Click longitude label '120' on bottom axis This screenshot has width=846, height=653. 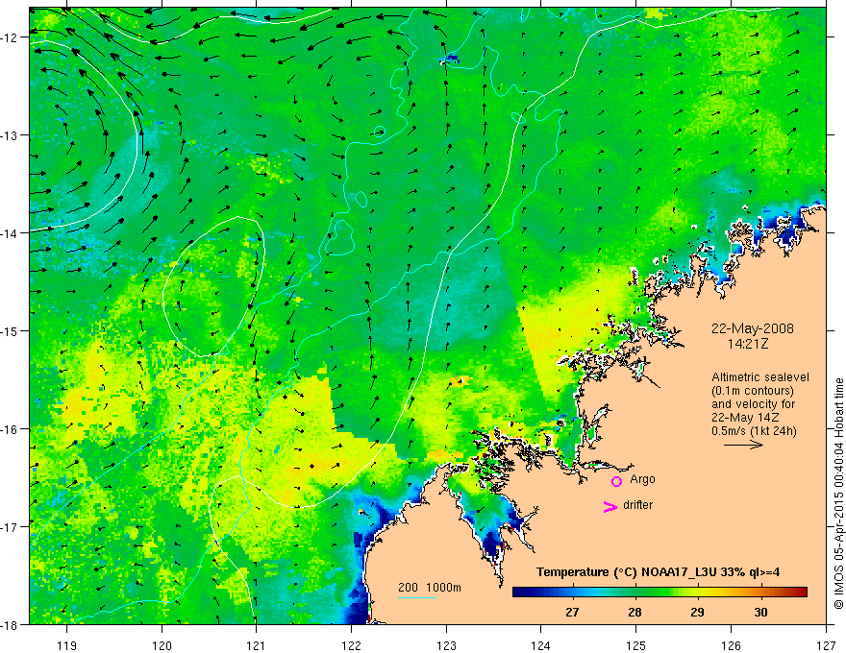pyautogui.click(x=162, y=645)
